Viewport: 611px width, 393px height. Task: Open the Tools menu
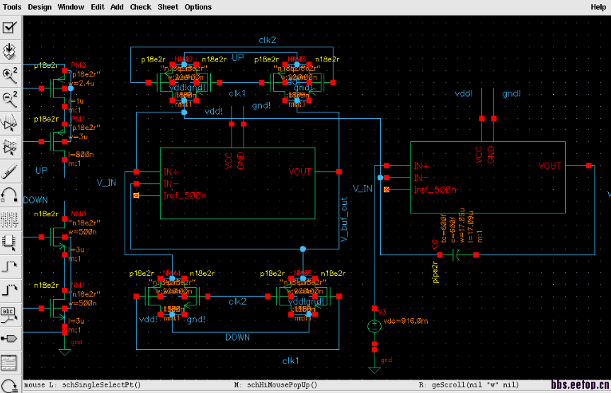pyautogui.click(x=12, y=7)
